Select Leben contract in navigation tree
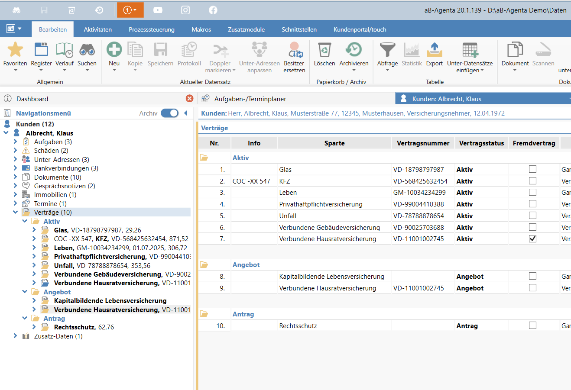 [x=120, y=248]
